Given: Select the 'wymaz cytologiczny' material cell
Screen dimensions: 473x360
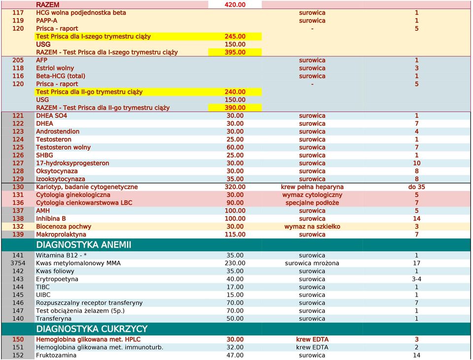Looking at the screenshot, I should (312, 195).
